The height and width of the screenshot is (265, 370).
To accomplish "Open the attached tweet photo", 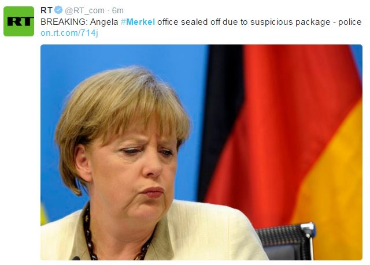I will [201, 152].
